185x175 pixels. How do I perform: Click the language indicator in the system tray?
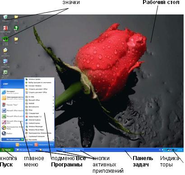[x=160, y=150]
